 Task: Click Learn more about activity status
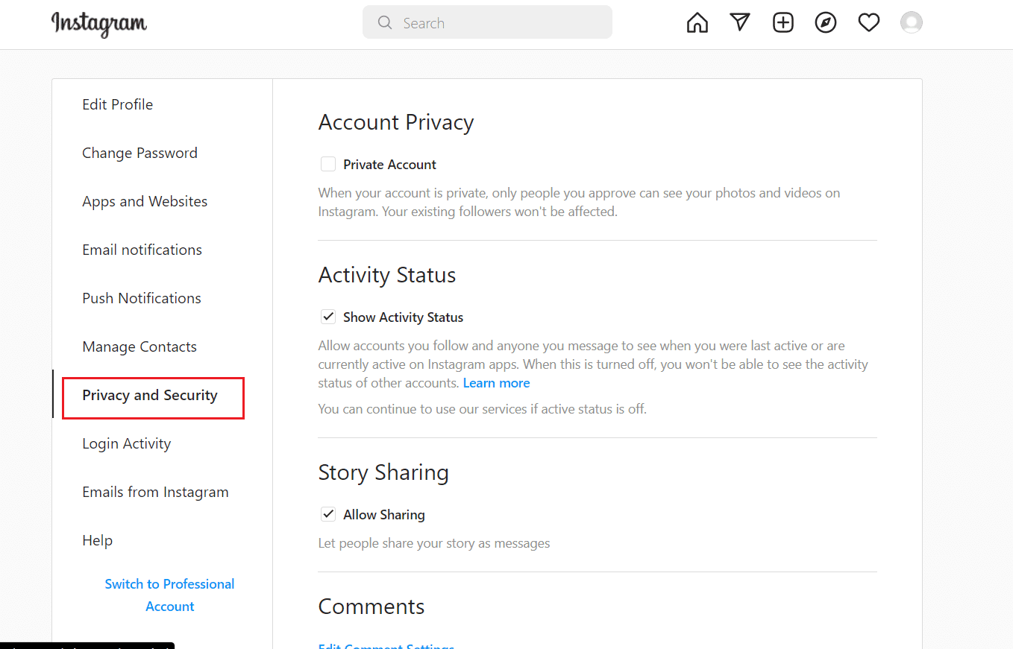(x=496, y=382)
